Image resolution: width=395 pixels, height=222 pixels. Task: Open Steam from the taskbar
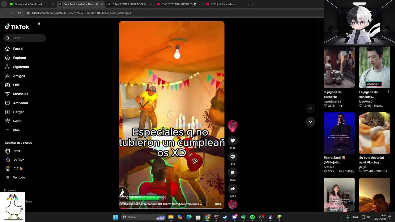click(x=225, y=217)
